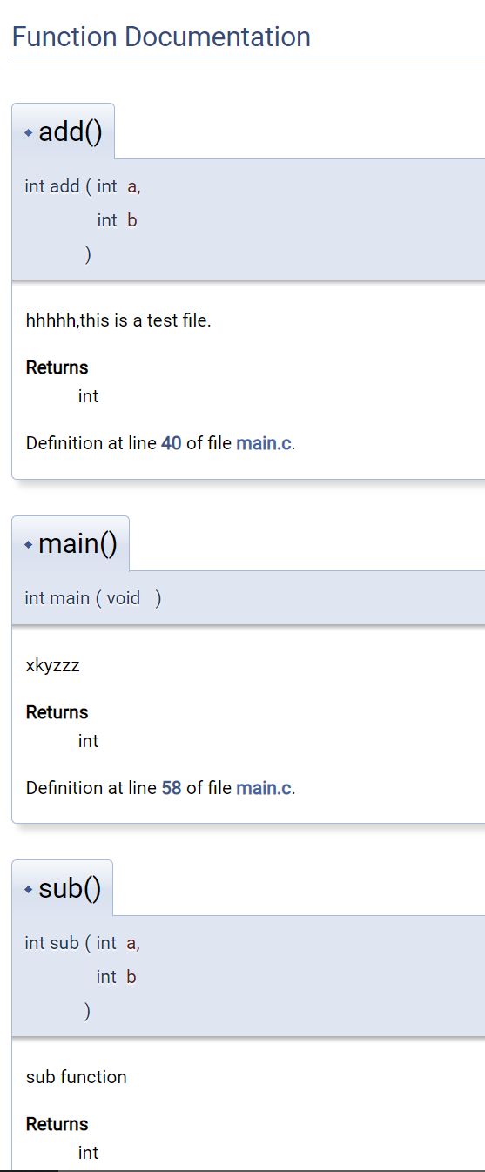Click the diamond permalink icon beside sub()
This screenshot has height=1172, width=485.
[29, 890]
